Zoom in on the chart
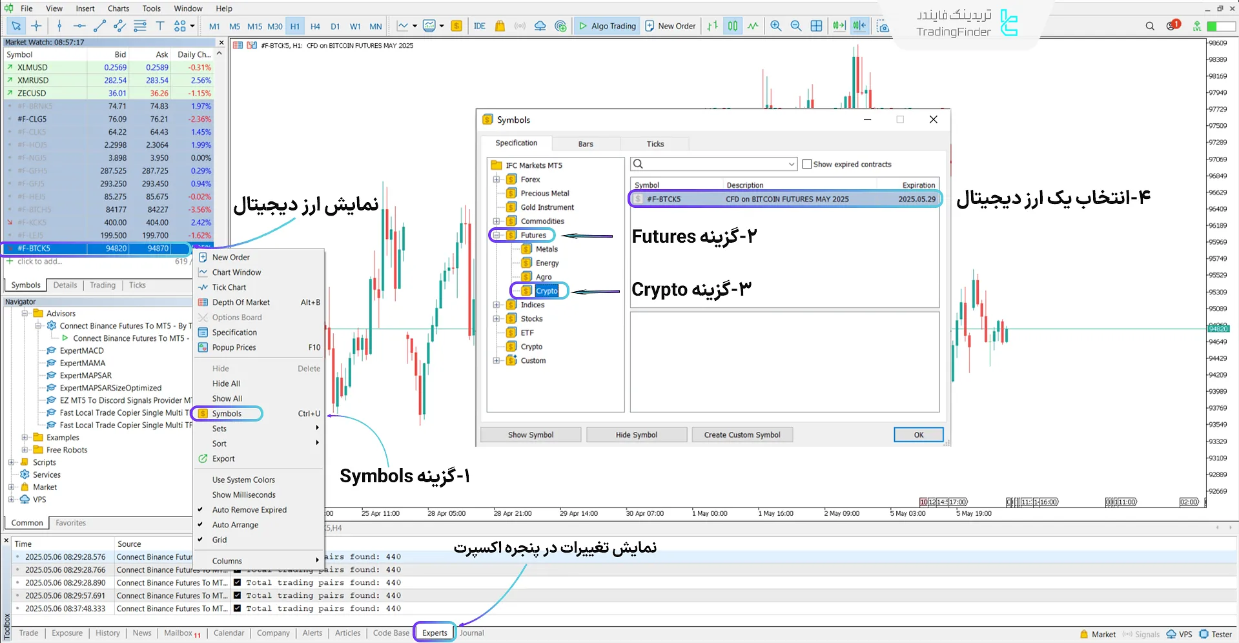This screenshot has height=643, width=1239. pos(776,26)
